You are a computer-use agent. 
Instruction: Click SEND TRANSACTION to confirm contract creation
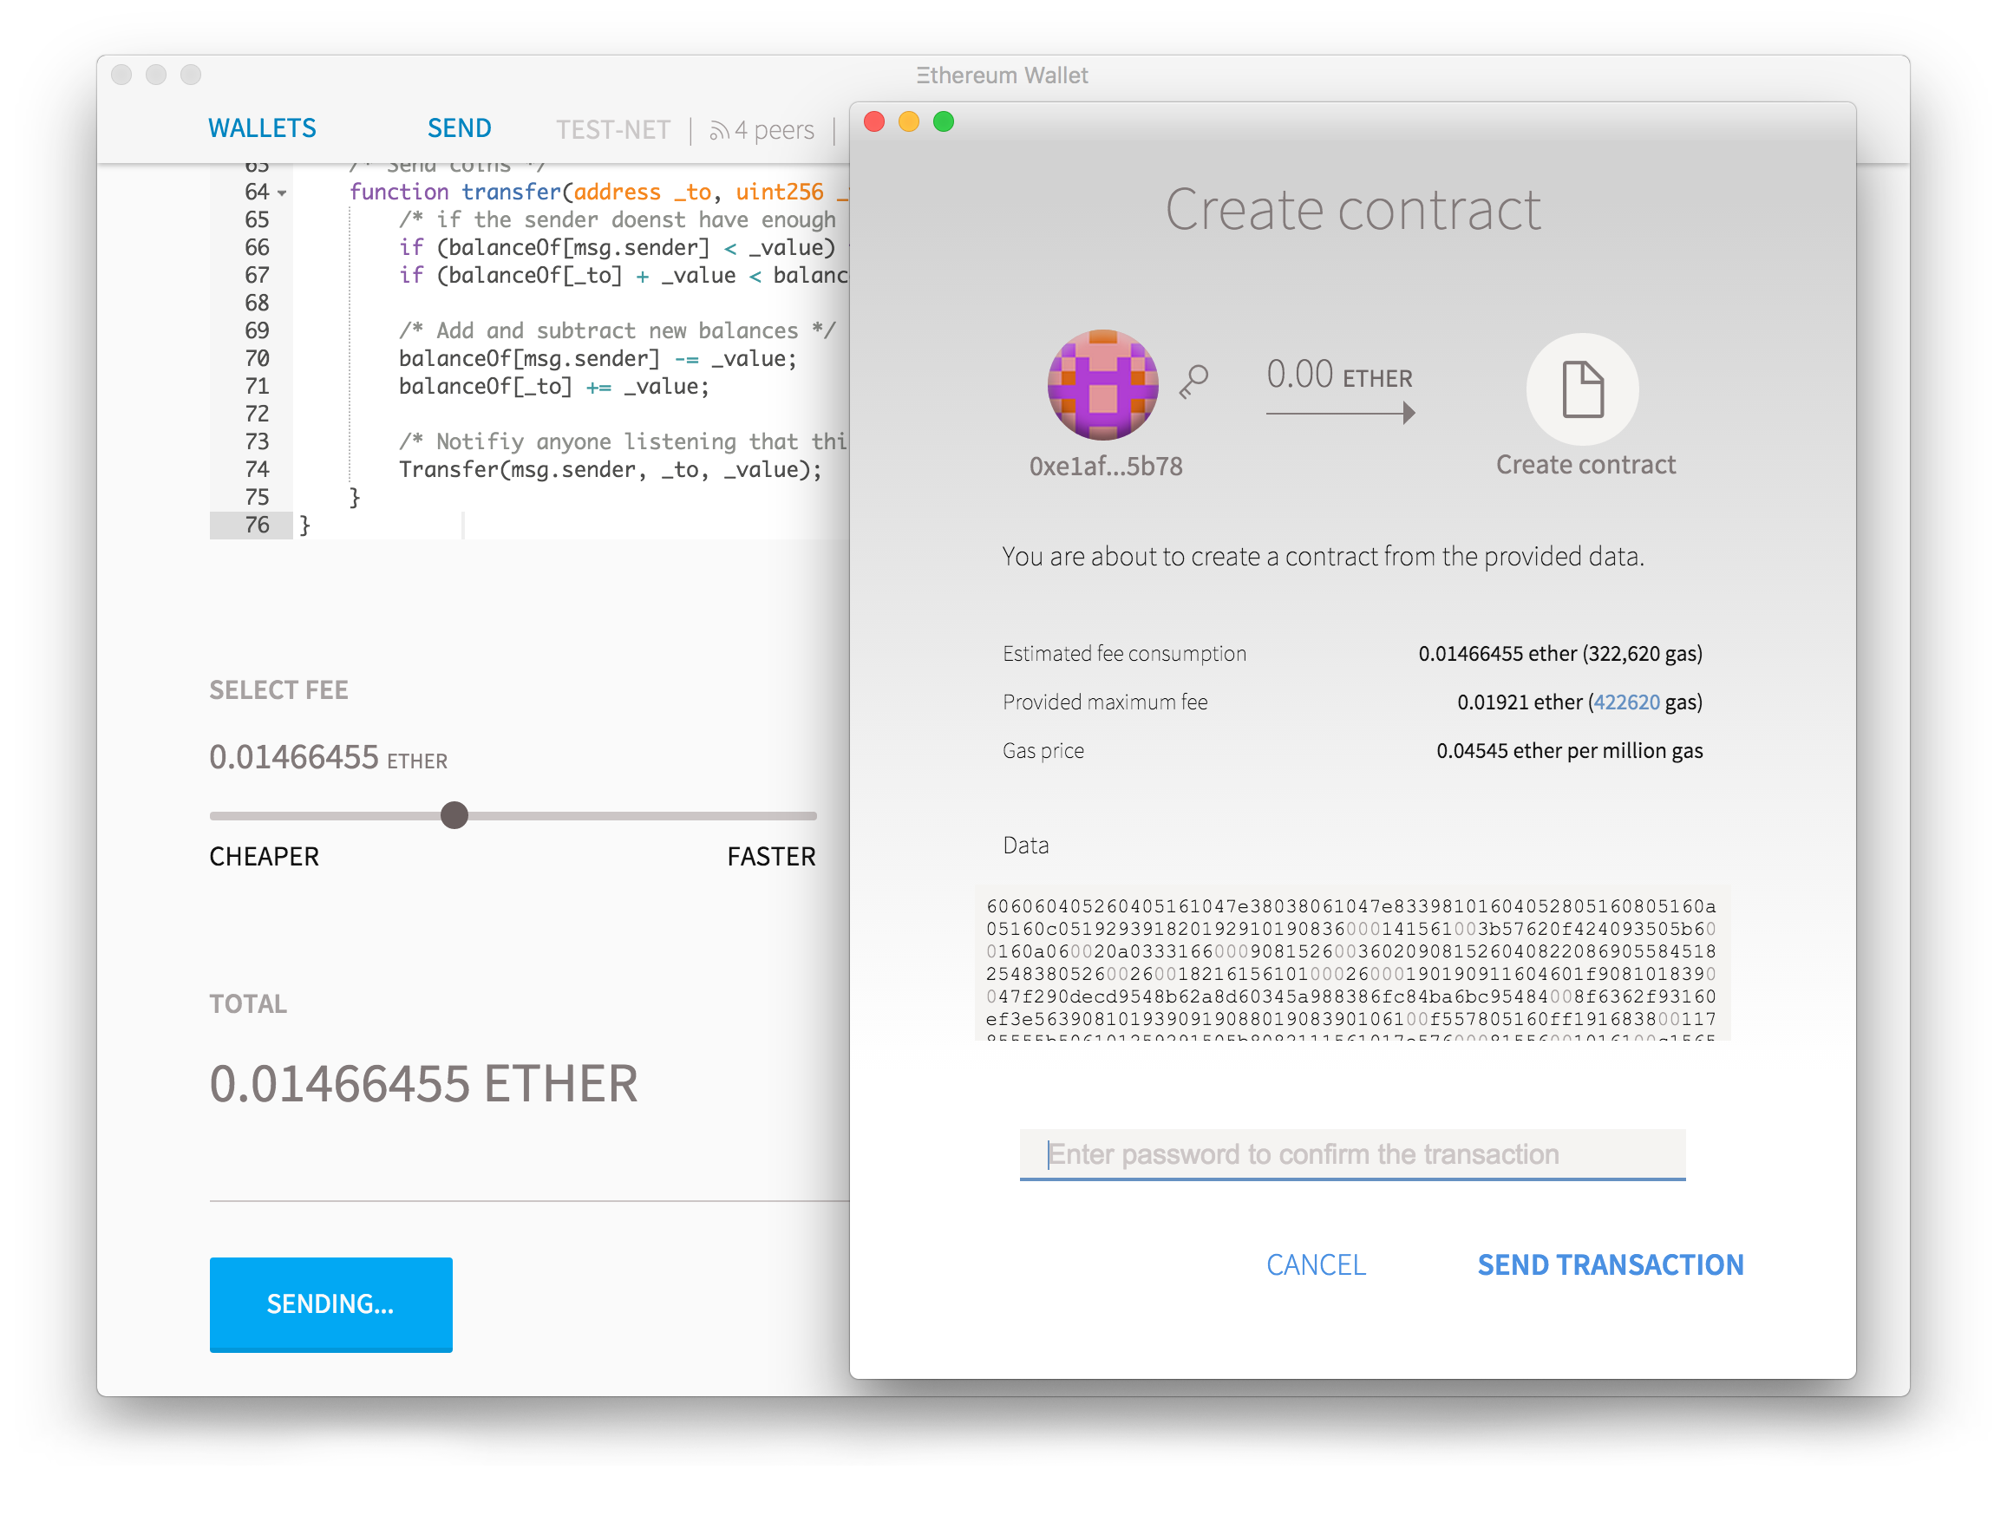tap(1609, 1263)
